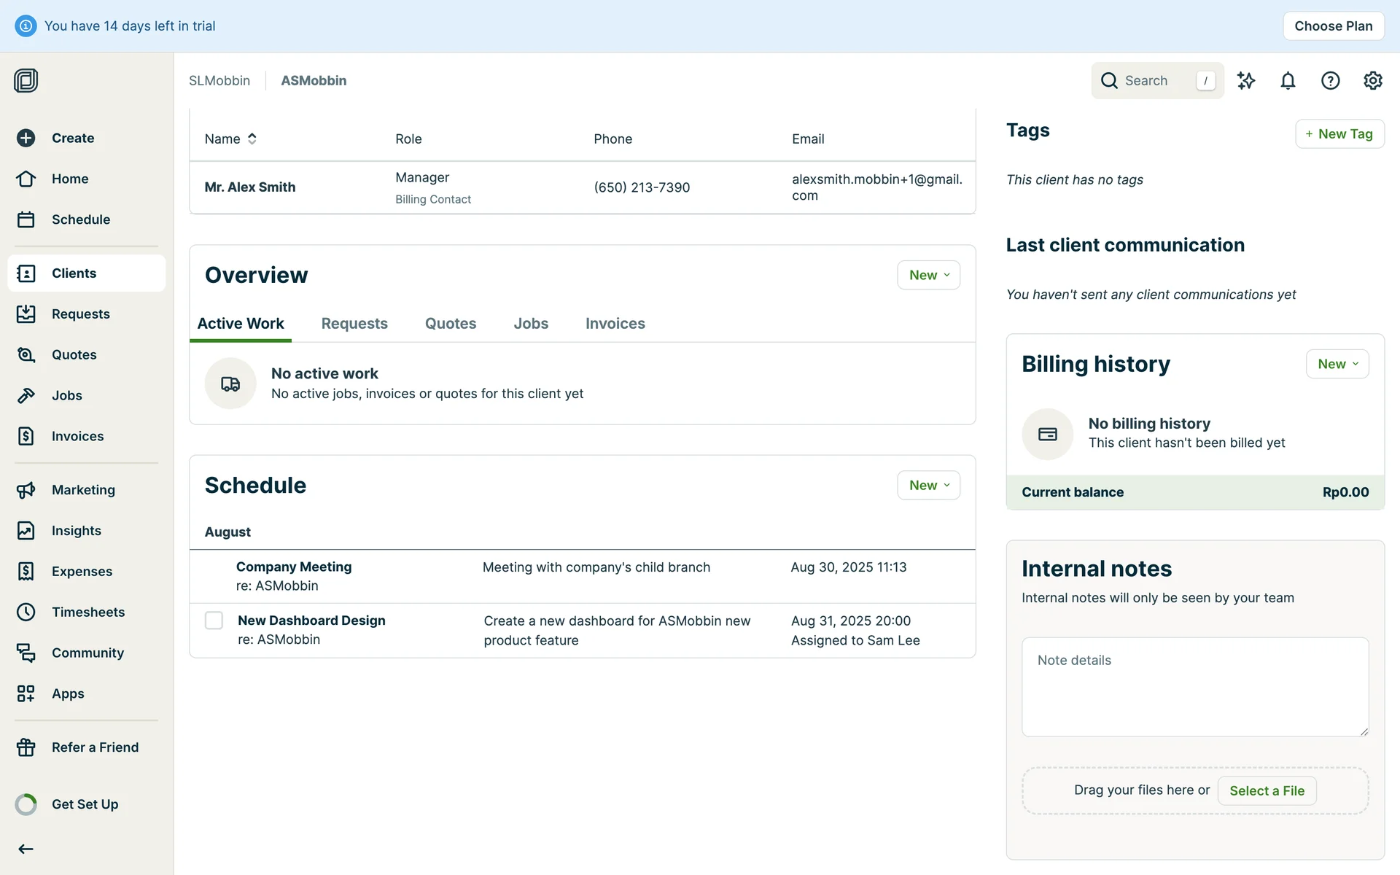
Task: Click the New Tag button
Action: coord(1339,133)
